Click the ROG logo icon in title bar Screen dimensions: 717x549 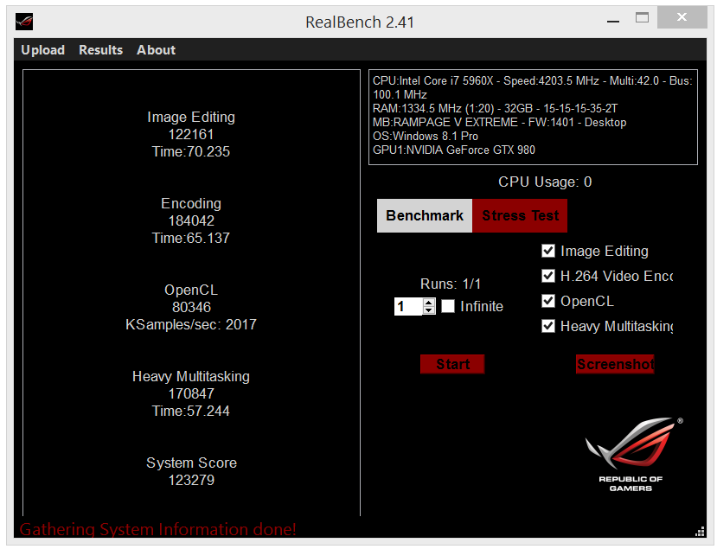[x=23, y=22]
